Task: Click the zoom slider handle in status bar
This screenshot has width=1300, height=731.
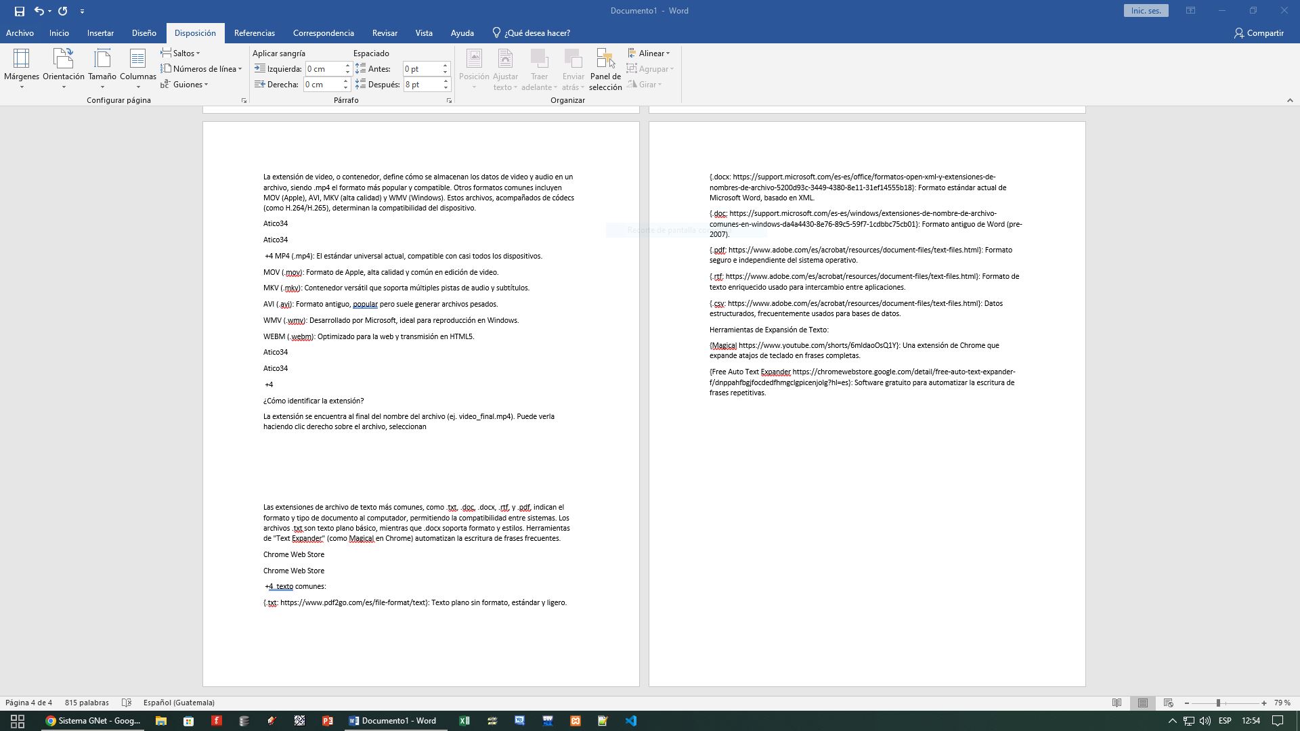Action: click(1218, 703)
